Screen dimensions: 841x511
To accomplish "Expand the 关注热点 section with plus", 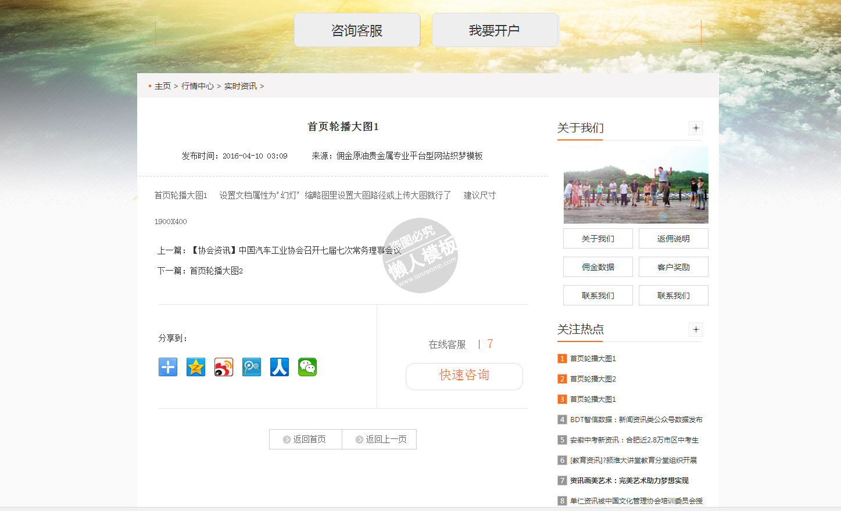I will pos(696,330).
